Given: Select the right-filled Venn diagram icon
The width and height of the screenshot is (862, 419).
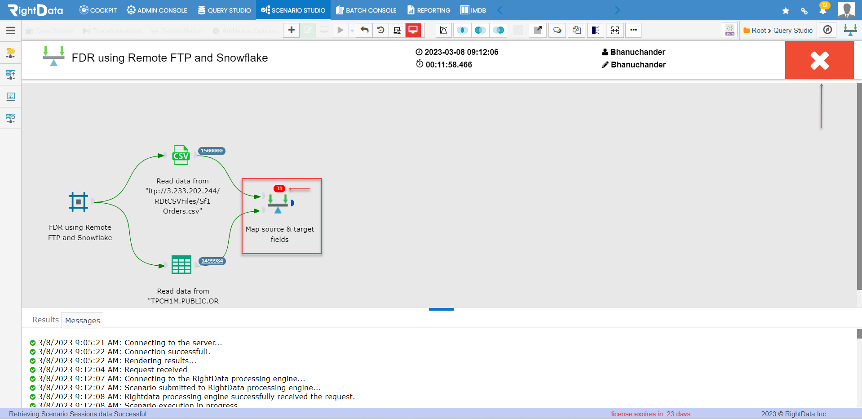Looking at the screenshot, I should click(498, 30).
